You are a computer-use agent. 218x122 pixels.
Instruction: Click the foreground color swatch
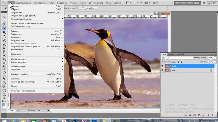3,104
